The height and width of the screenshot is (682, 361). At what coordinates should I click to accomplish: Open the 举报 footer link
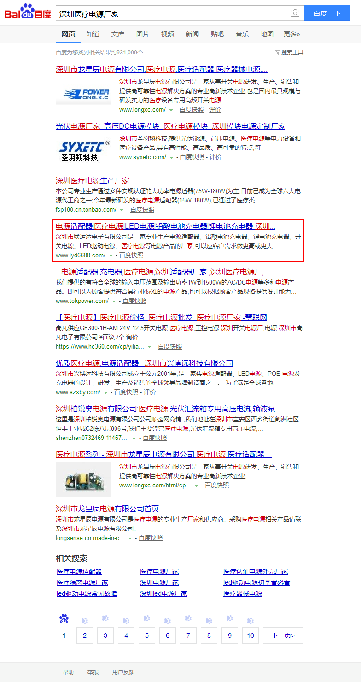click(93, 672)
